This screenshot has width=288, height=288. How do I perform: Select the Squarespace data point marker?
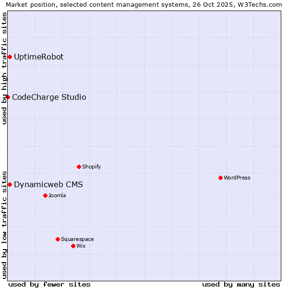[x=58, y=240]
